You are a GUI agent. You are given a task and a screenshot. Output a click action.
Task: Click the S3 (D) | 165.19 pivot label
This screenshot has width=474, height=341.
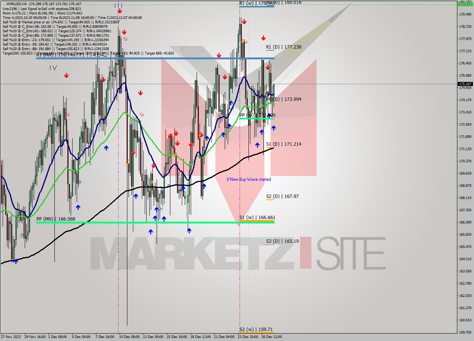tap(282, 241)
